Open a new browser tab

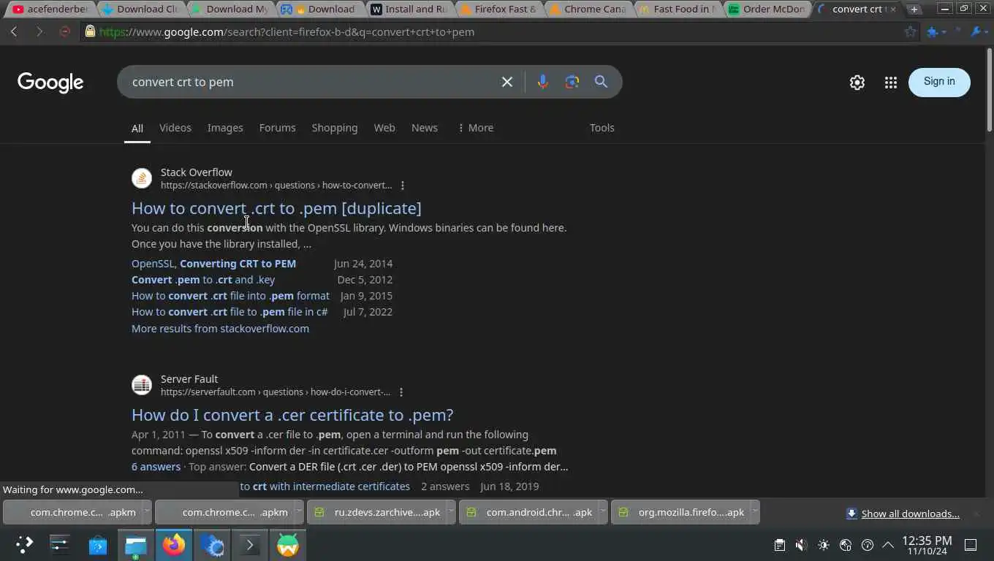tap(914, 9)
